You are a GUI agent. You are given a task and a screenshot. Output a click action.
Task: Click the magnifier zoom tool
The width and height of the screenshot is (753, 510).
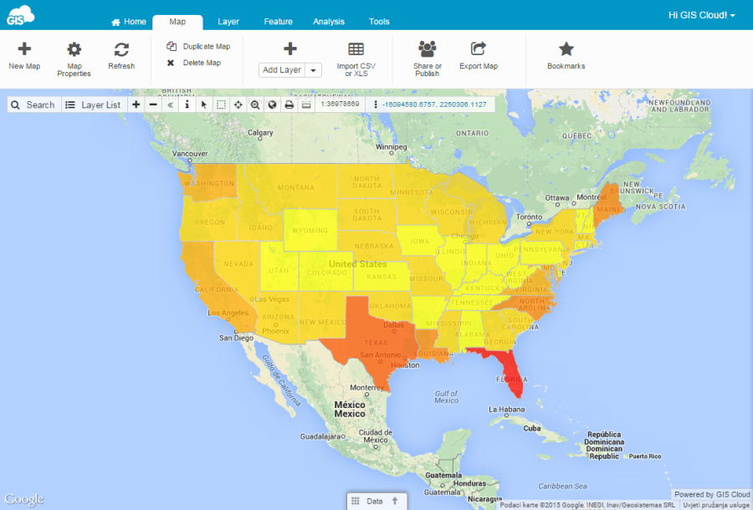pos(255,105)
